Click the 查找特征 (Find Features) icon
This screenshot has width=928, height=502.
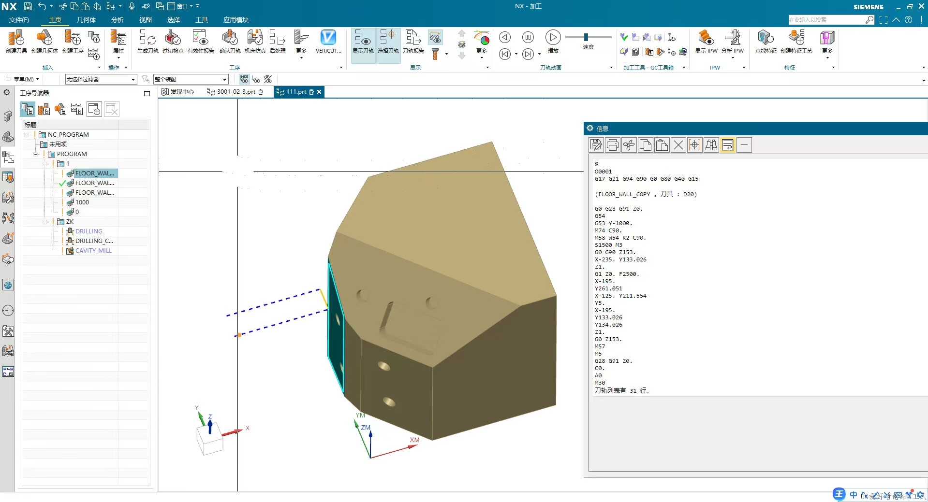click(x=766, y=42)
